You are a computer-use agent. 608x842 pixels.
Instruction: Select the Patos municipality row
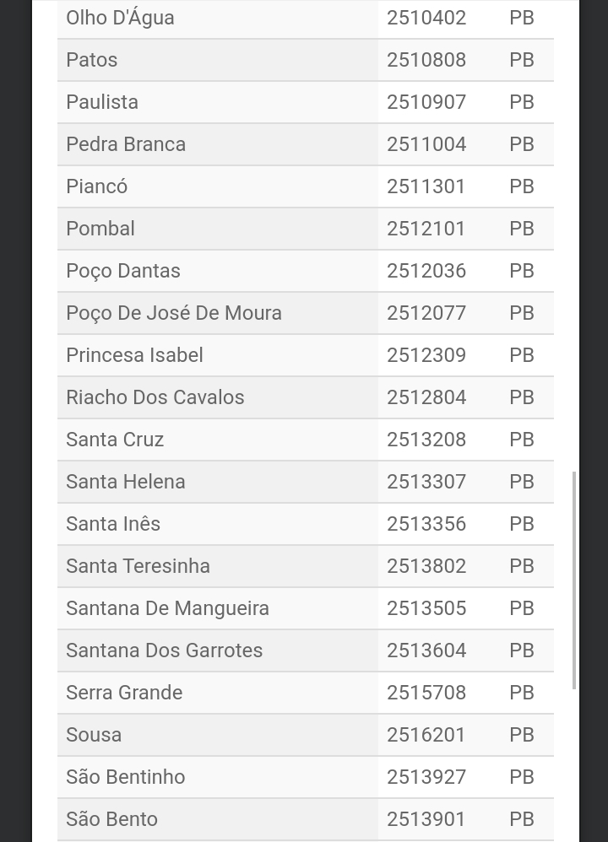click(306, 60)
